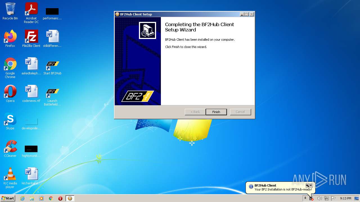
Task: Click the 'Your BF2 Installation is not BF2Hub-ready!' message
Action: click(x=283, y=190)
